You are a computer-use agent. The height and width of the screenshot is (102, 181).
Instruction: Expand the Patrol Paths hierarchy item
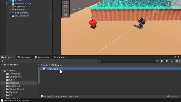pyautogui.click(x=10, y=13)
